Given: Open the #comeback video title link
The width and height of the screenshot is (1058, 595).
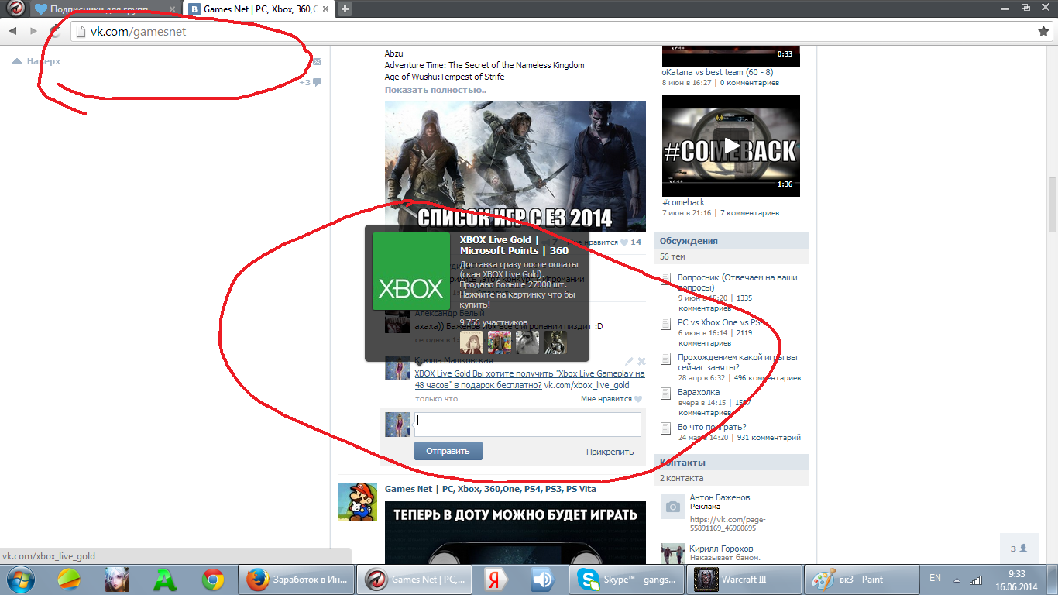Looking at the screenshot, I should 683,202.
